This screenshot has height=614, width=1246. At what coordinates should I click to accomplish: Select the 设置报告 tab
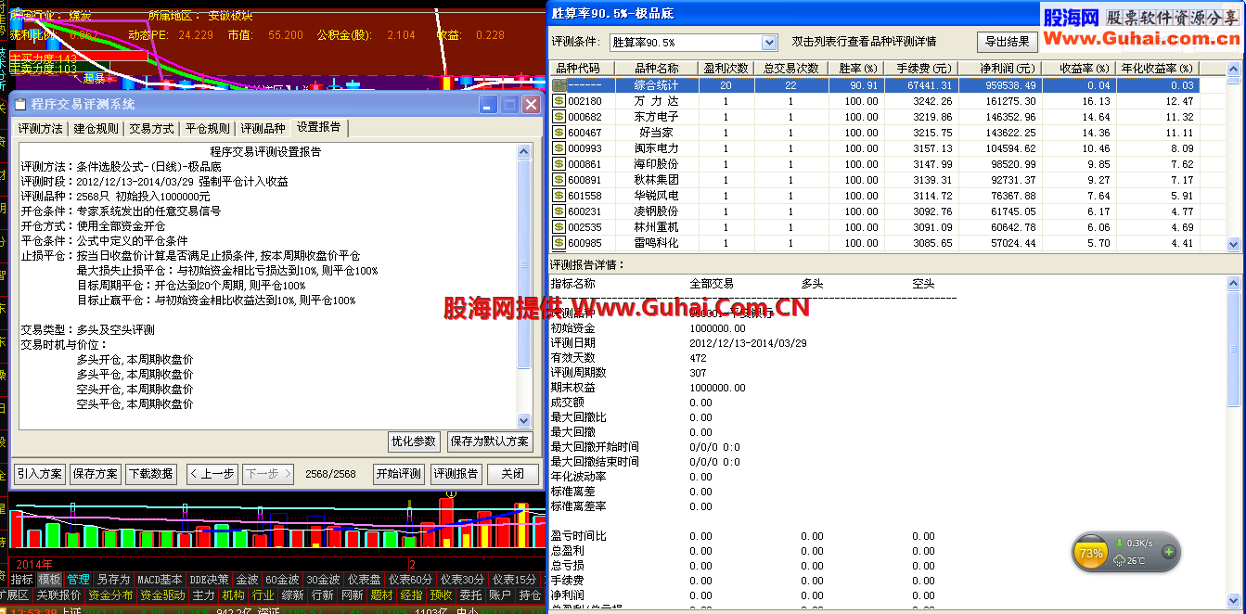click(x=319, y=127)
